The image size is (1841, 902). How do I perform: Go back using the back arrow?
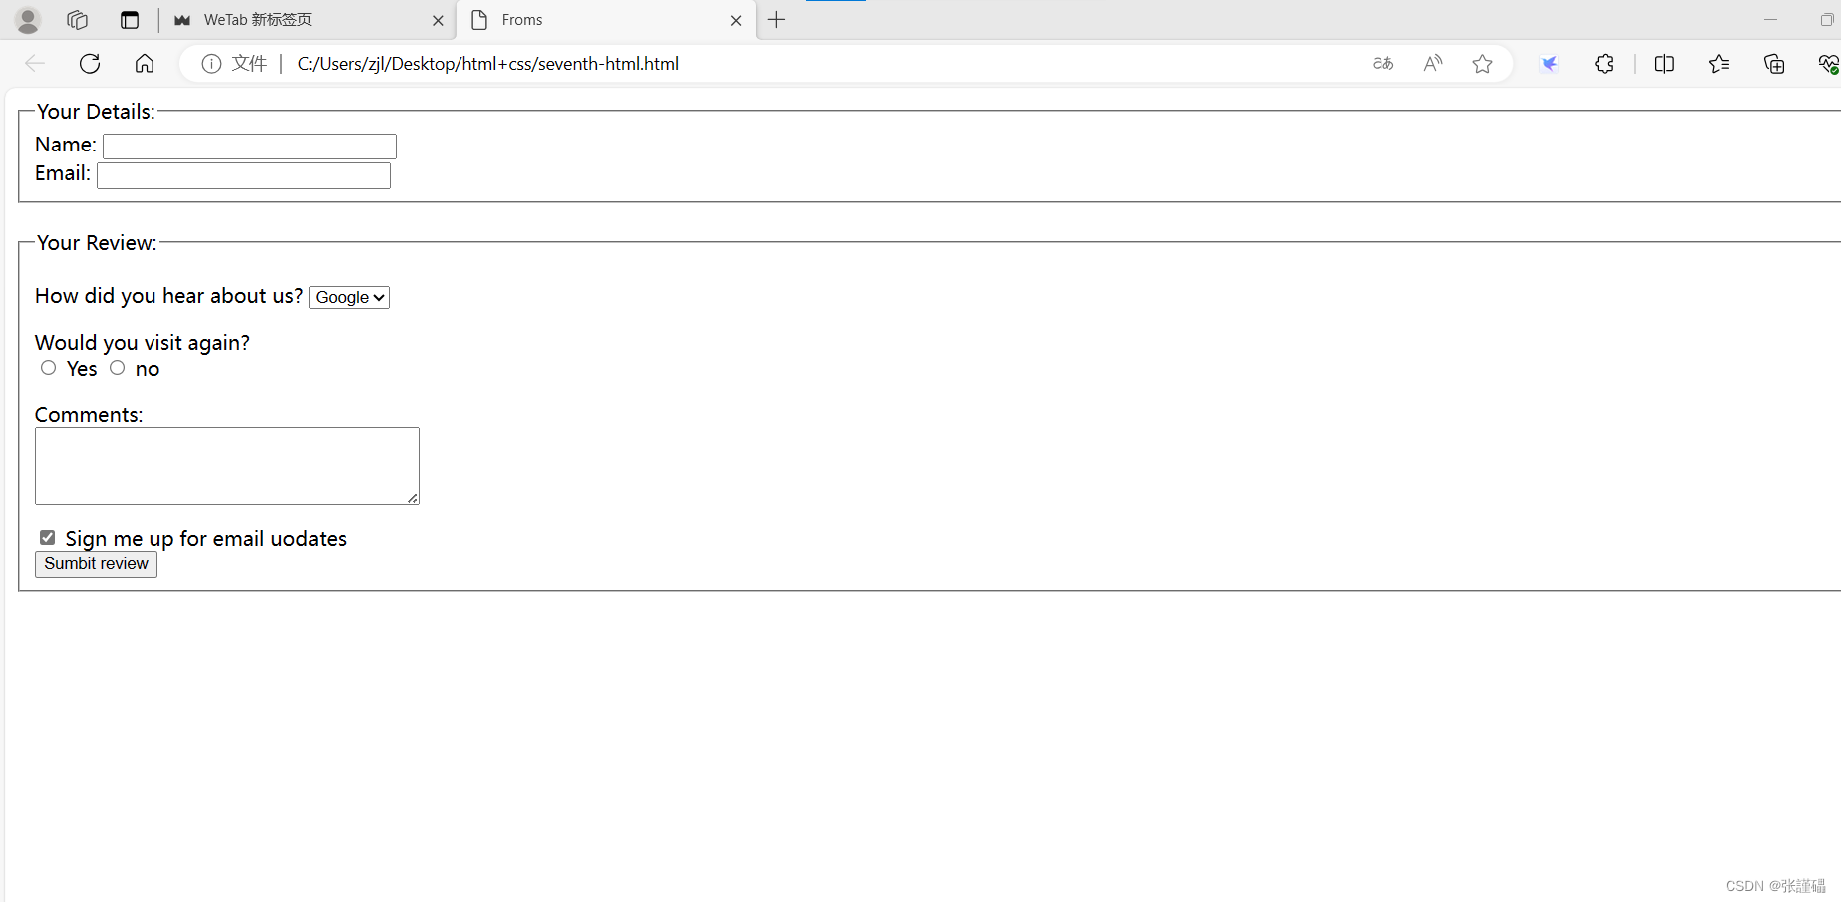click(35, 64)
